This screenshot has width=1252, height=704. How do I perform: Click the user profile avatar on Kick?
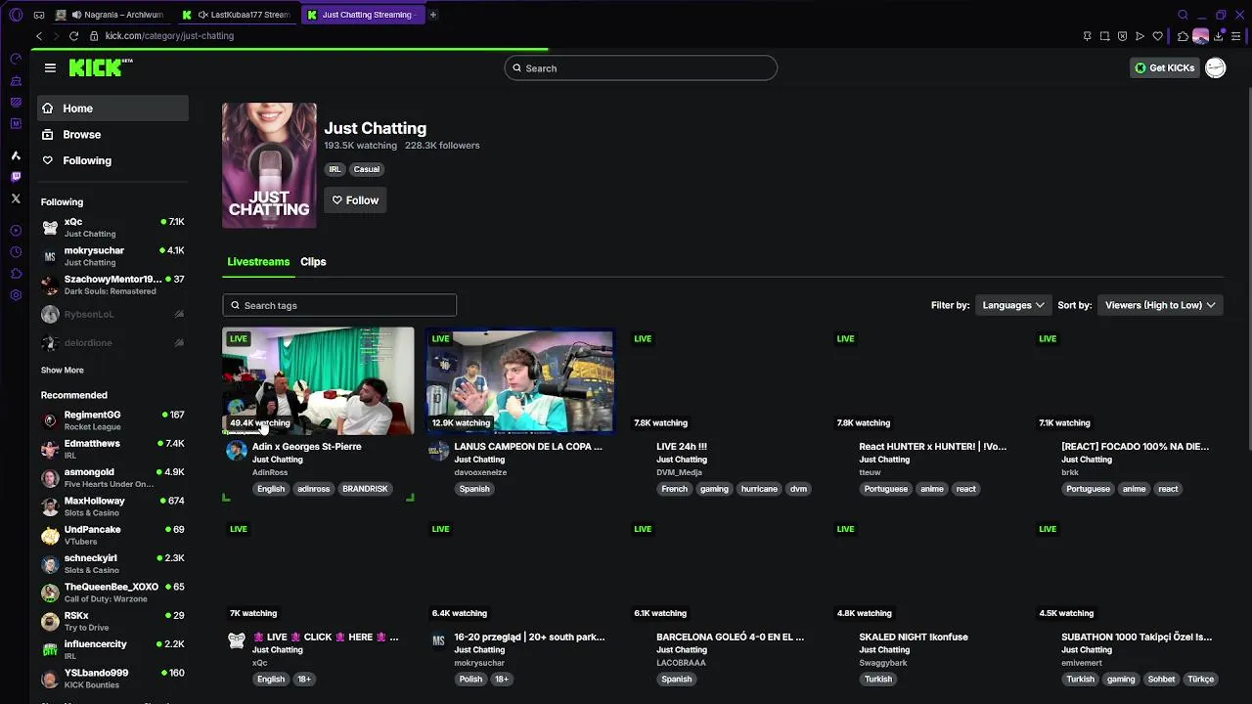point(1216,67)
